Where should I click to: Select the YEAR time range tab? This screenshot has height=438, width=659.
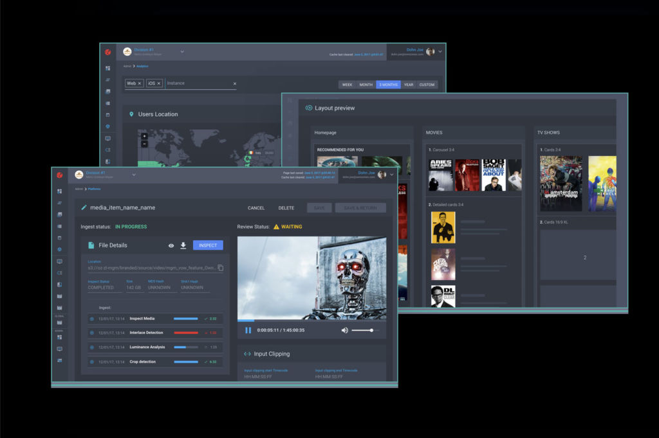point(409,85)
